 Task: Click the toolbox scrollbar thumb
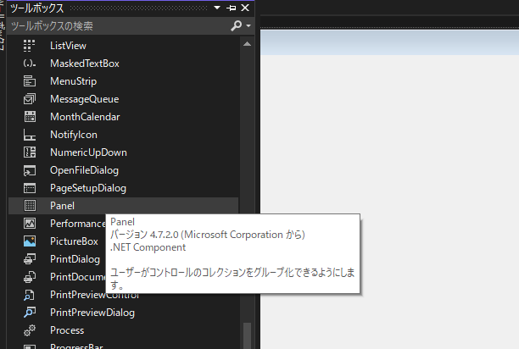pos(247,335)
